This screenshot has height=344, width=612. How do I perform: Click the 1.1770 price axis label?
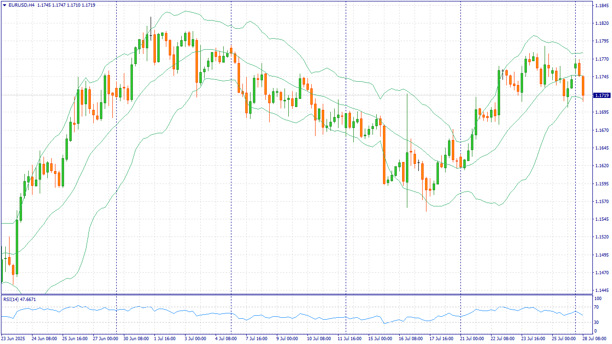601,59
